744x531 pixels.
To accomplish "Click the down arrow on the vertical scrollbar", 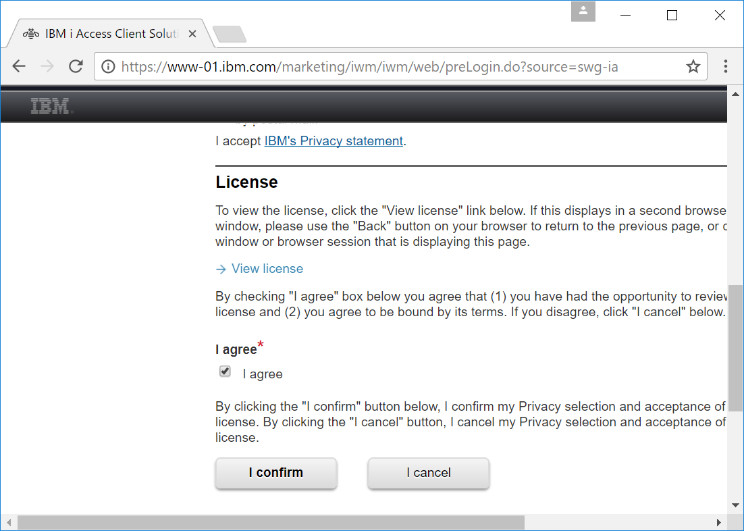I will pos(735,505).
